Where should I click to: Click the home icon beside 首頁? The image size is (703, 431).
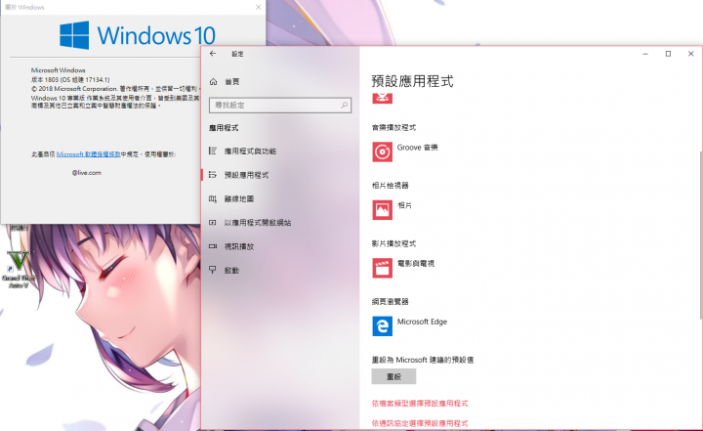pyautogui.click(x=214, y=82)
